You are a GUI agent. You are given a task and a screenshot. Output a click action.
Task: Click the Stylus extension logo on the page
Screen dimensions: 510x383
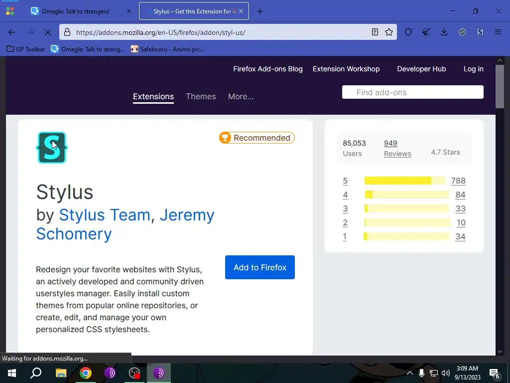[52, 148]
